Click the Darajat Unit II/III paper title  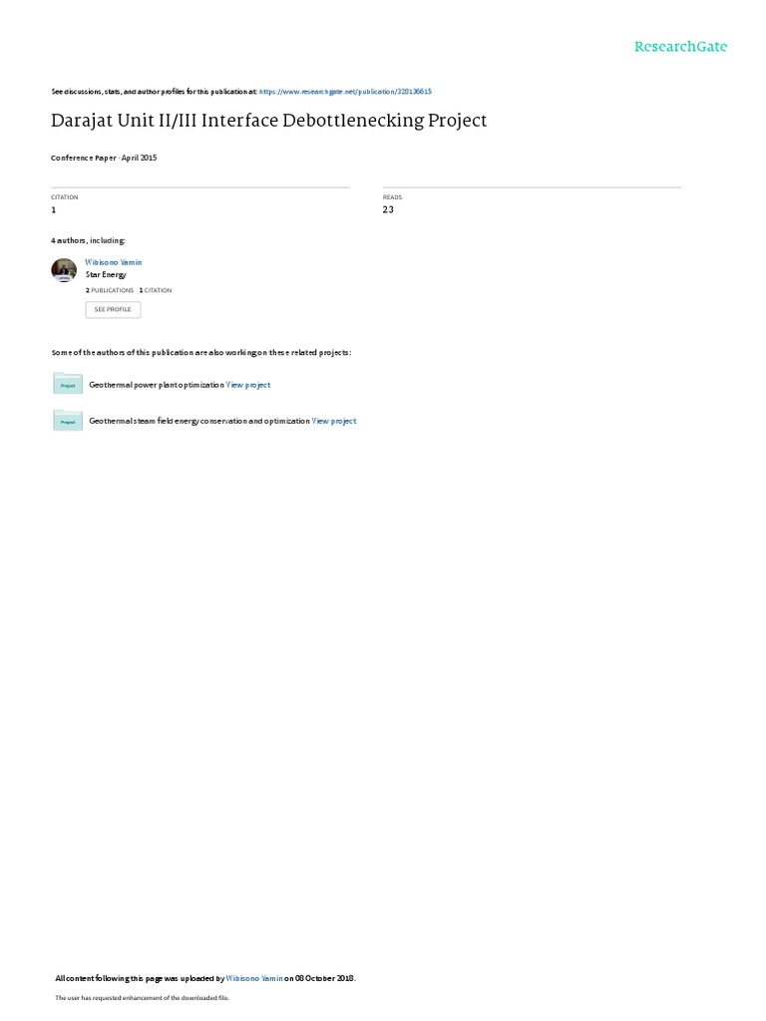[x=269, y=121]
